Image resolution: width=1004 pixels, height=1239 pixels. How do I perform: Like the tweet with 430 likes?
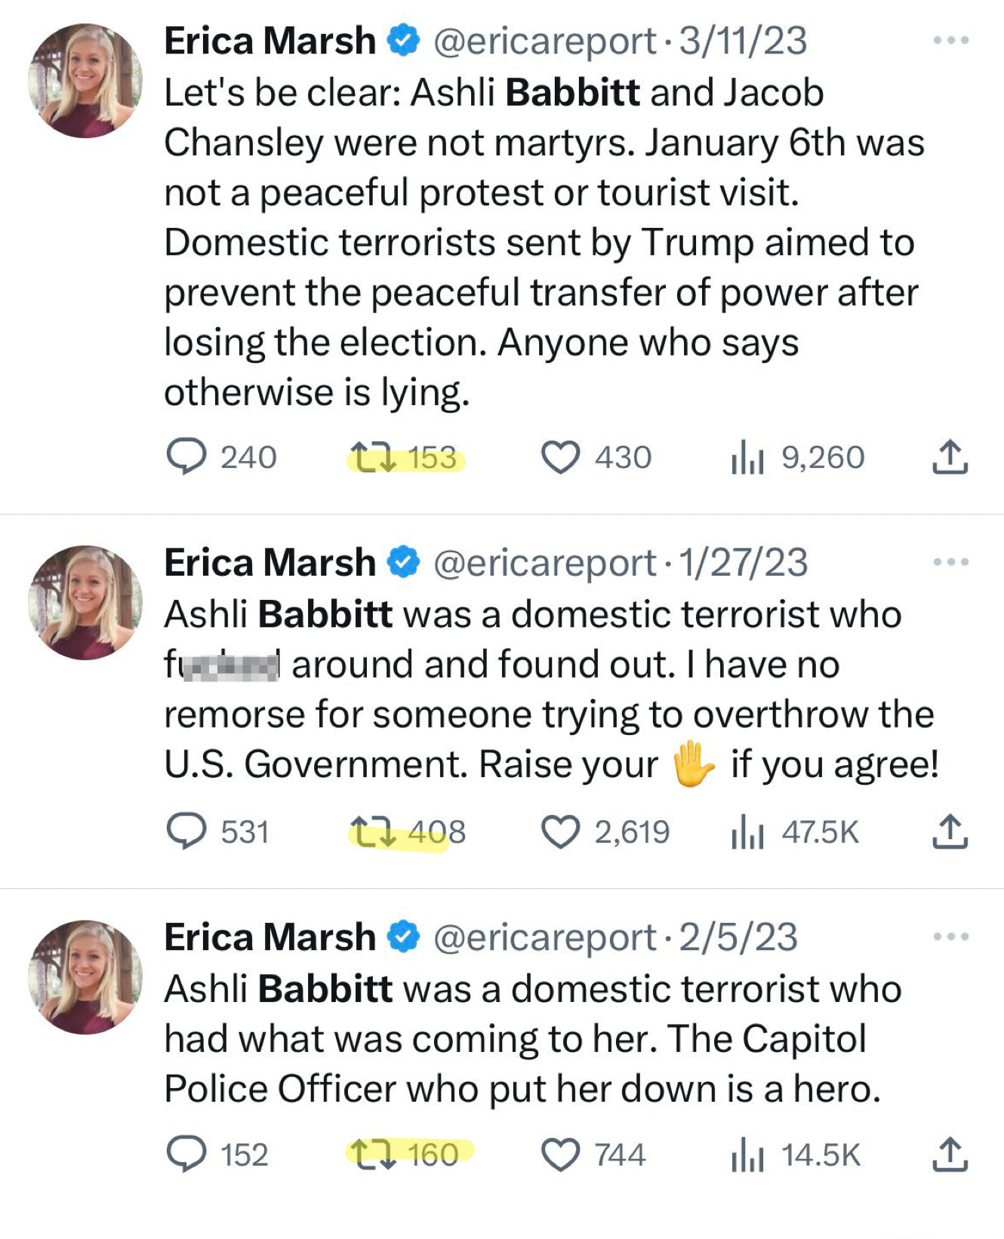point(561,457)
